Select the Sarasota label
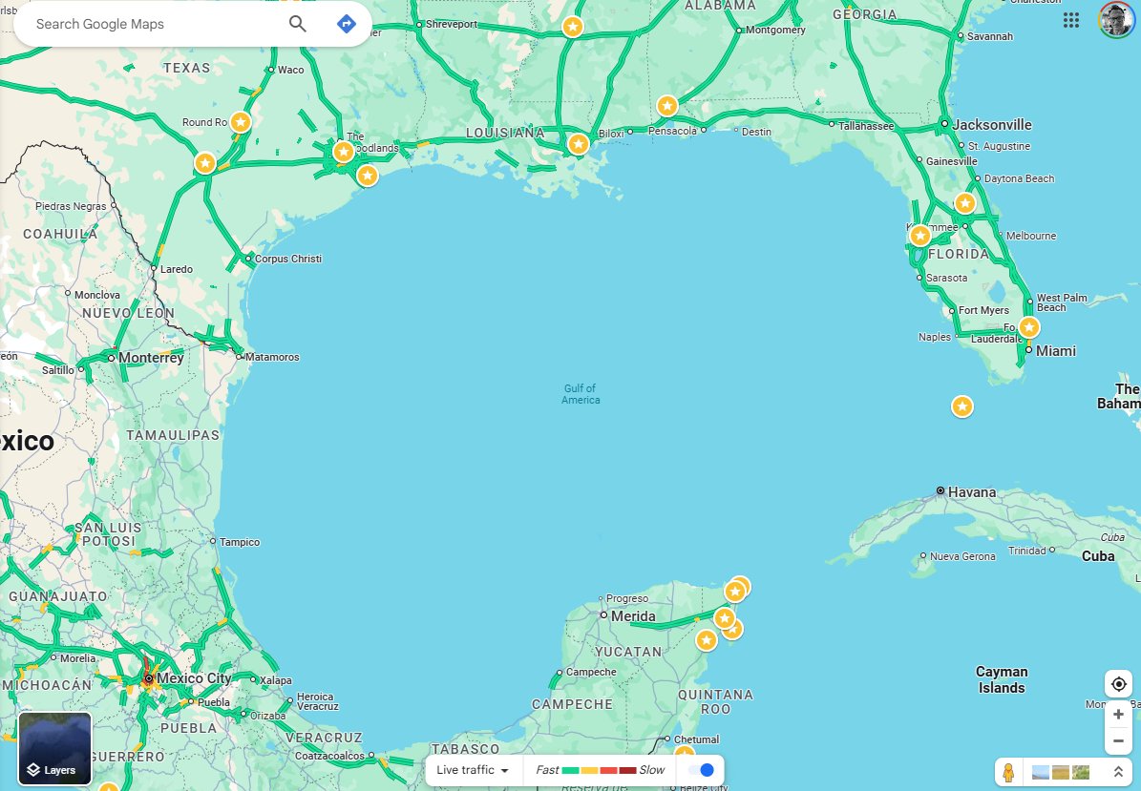The height and width of the screenshot is (791, 1141). pyautogui.click(x=947, y=278)
